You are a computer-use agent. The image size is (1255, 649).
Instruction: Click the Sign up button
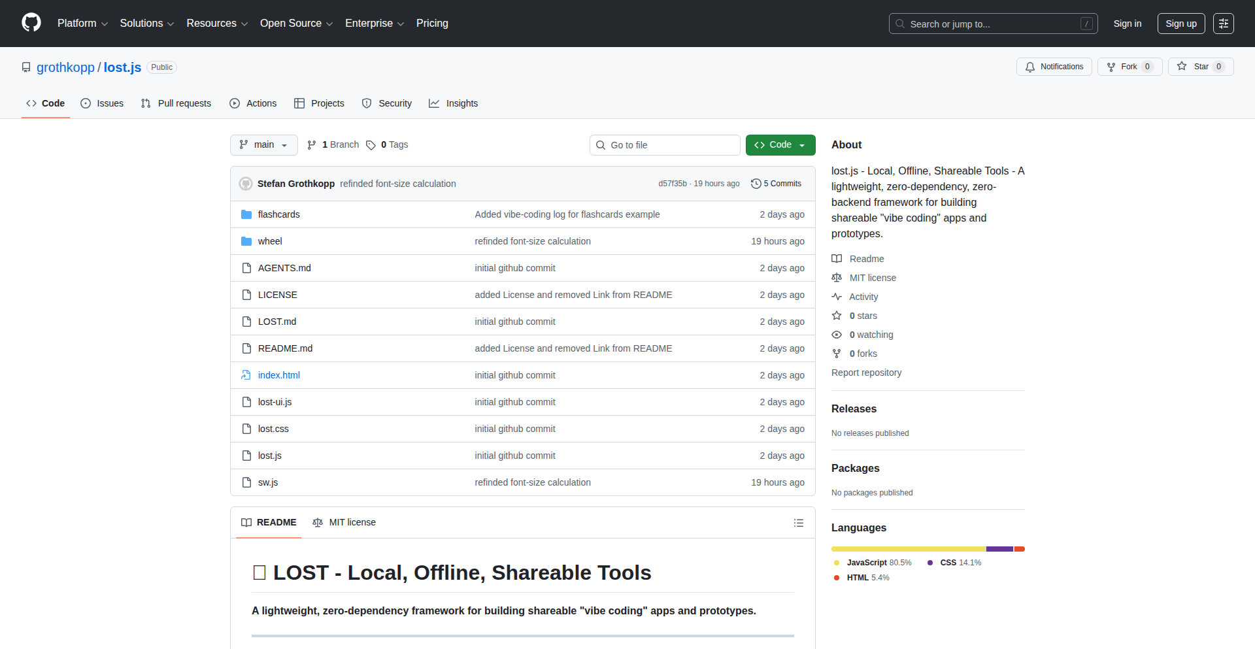click(x=1180, y=24)
